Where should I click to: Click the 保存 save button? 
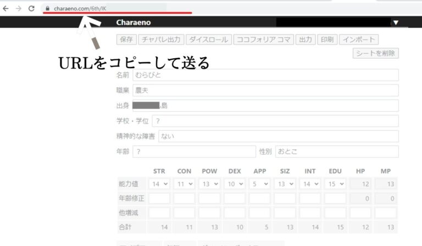pos(126,40)
